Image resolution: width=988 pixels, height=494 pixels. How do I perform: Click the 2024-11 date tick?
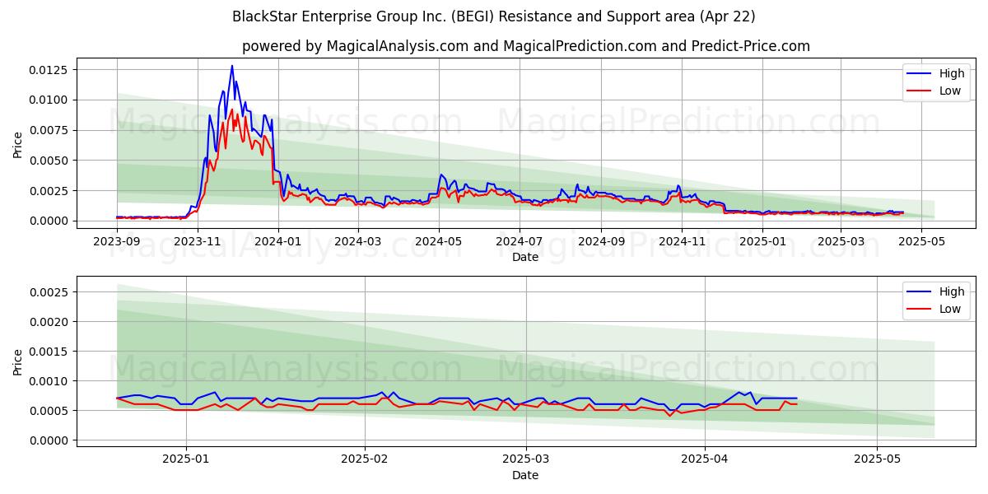pos(680,241)
